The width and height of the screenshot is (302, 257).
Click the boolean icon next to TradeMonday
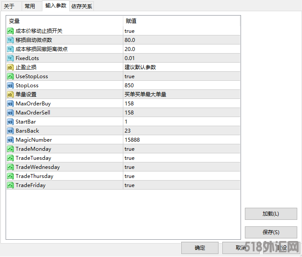click(10, 149)
